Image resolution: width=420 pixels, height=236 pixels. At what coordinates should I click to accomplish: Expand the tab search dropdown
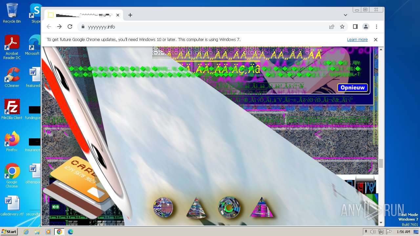pyautogui.click(x=345, y=15)
